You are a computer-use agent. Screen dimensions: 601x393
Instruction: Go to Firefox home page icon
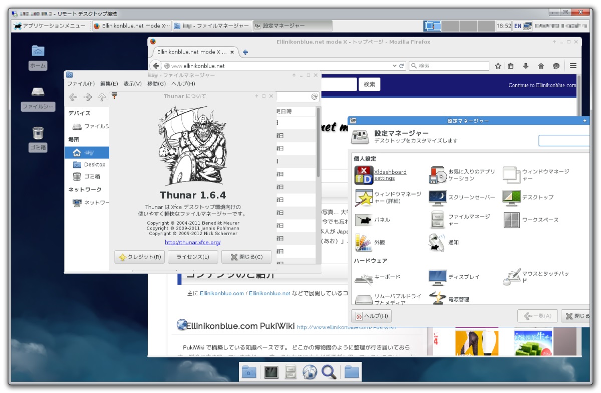point(541,66)
